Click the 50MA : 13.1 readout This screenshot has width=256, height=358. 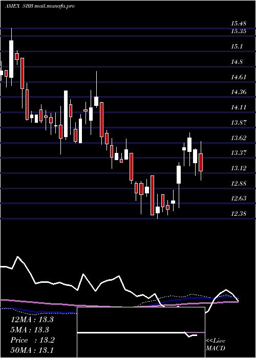pyautogui.click(x=32, y=350)
